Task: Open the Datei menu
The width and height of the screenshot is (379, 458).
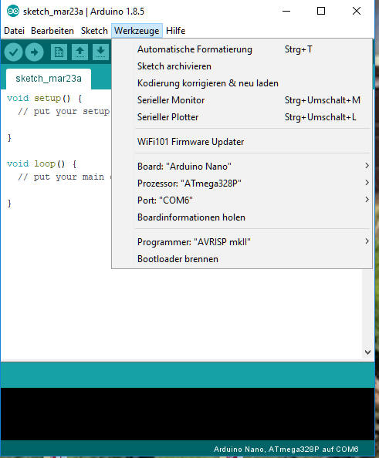Action: (x=14, y=31)
